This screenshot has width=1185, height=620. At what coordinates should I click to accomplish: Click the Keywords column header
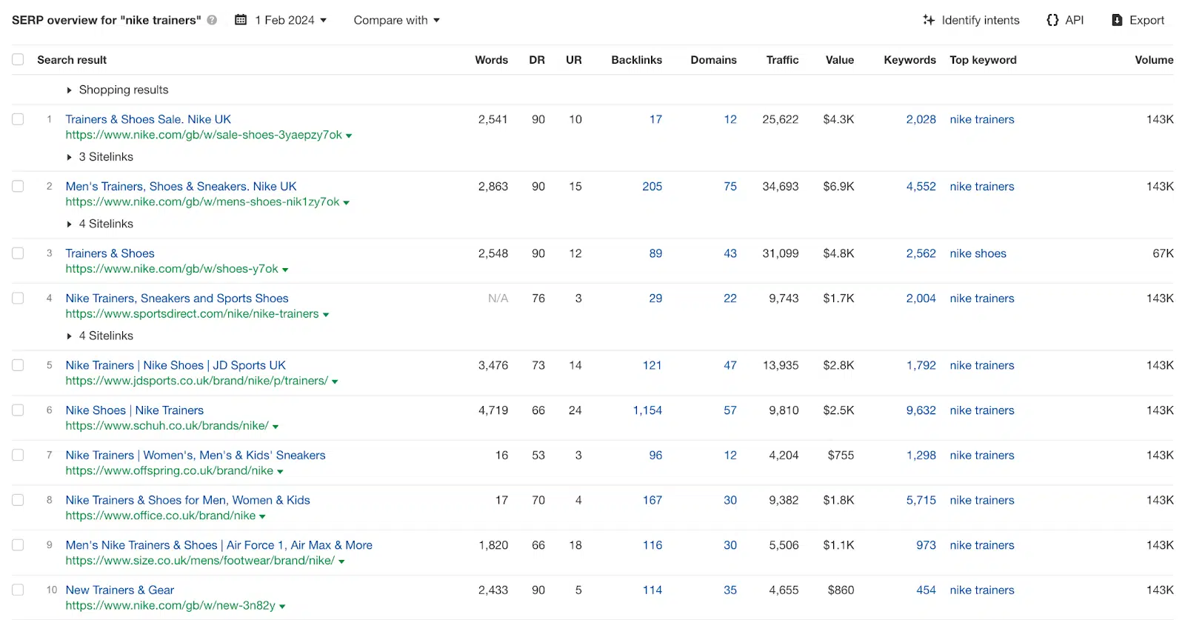pyautogui.click(x=909, y=60)
